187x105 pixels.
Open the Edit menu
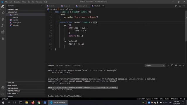pos(11,2)
